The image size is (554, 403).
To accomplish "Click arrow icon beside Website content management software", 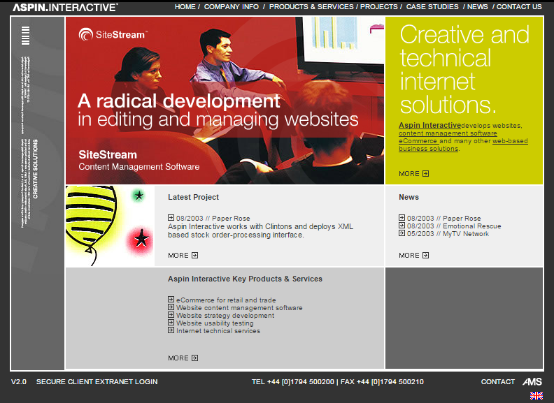I will pyautogui.click(x=171, y=307).
